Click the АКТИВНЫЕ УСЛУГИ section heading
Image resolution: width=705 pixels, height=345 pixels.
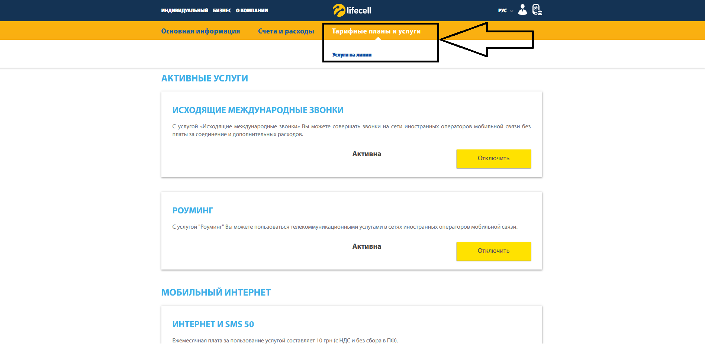point(205,78)
